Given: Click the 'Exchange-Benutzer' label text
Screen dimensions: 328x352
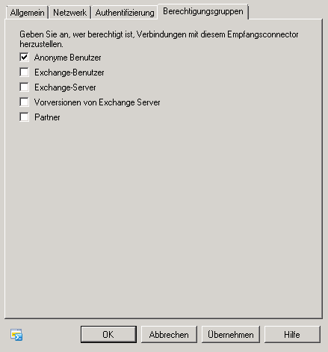Looking at the screenshot, I should [69, 72].
